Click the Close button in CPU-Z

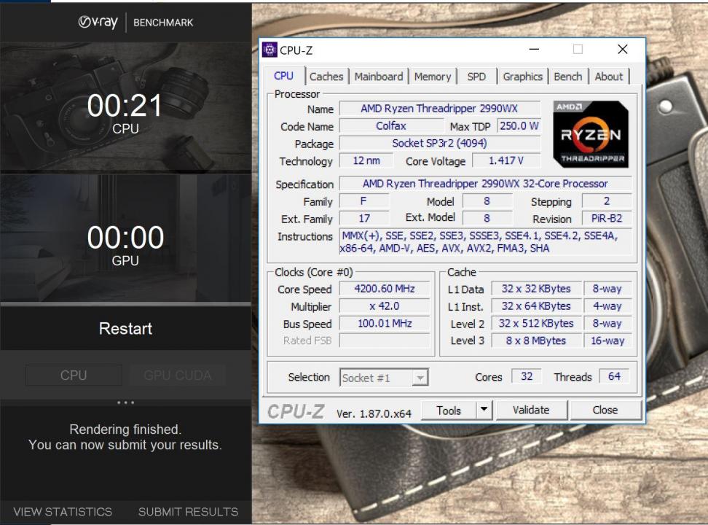[605, 410]
